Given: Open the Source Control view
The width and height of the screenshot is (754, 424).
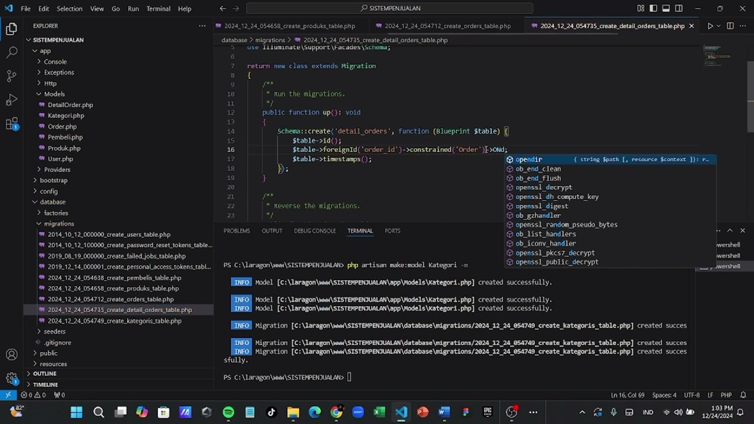Looking at the screenshot, I should click(x=11, y=76).
